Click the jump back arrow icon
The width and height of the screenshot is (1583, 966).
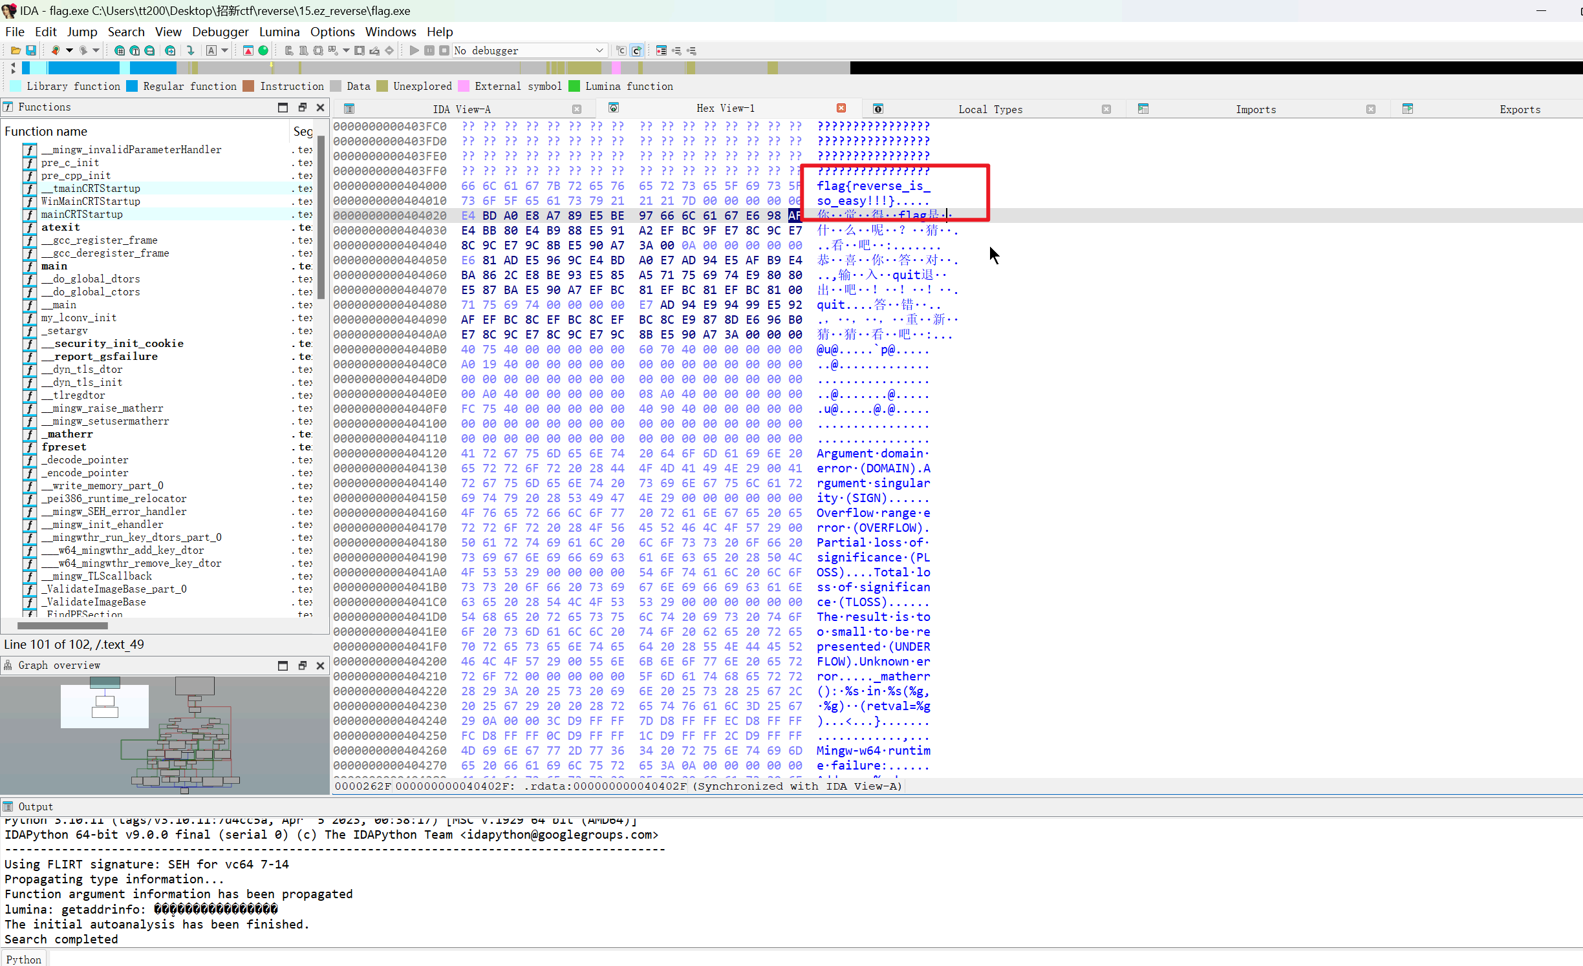pos(56,50)
